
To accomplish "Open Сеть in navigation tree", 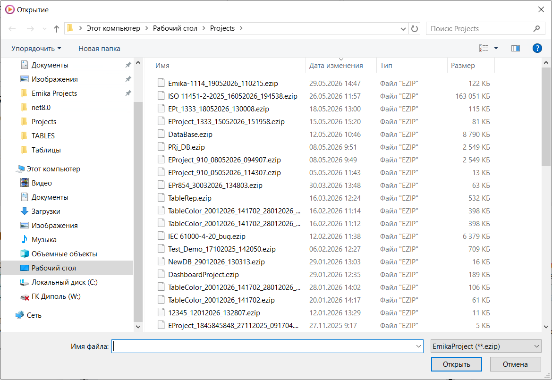I will coord(34,315).
